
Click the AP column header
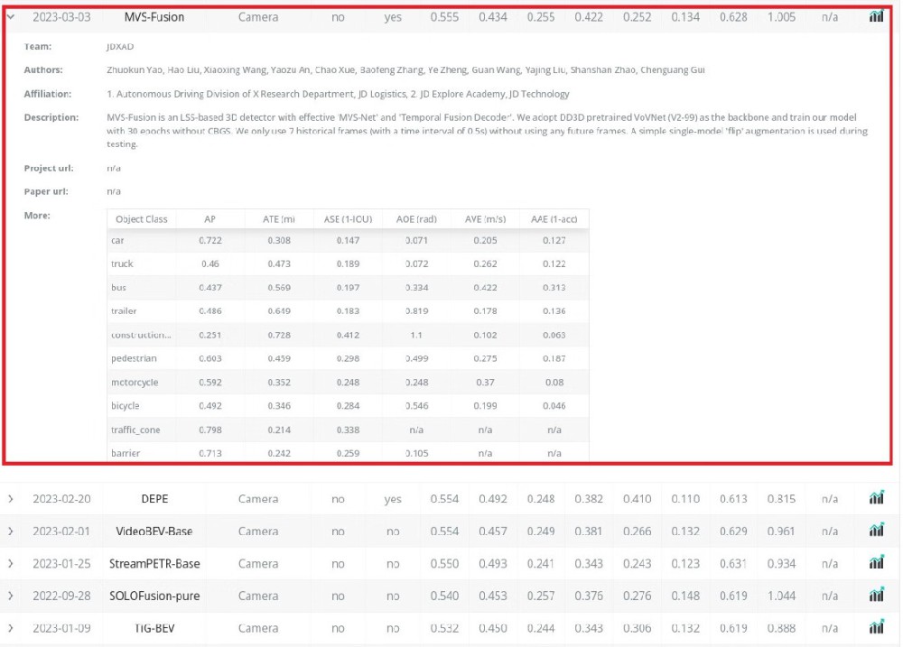coord(209,219)
